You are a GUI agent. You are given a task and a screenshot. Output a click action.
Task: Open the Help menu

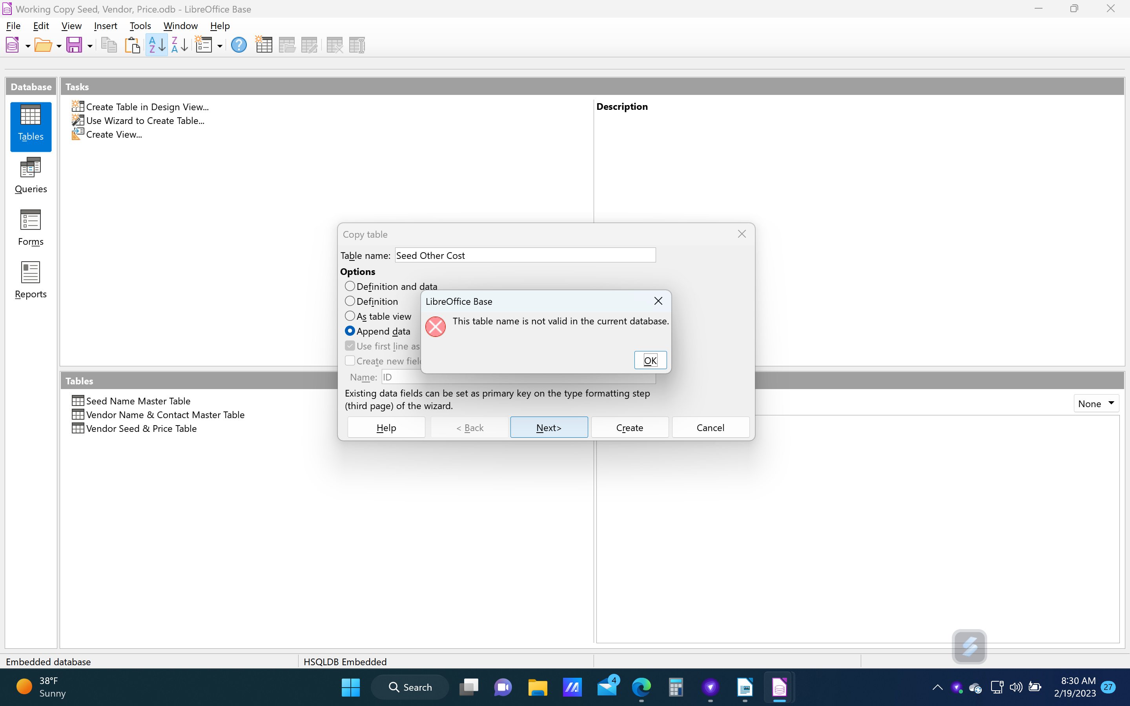tap(220, 25)
